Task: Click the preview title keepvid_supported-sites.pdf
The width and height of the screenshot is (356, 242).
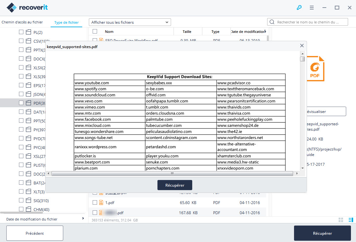Action: tap(72, 47)
